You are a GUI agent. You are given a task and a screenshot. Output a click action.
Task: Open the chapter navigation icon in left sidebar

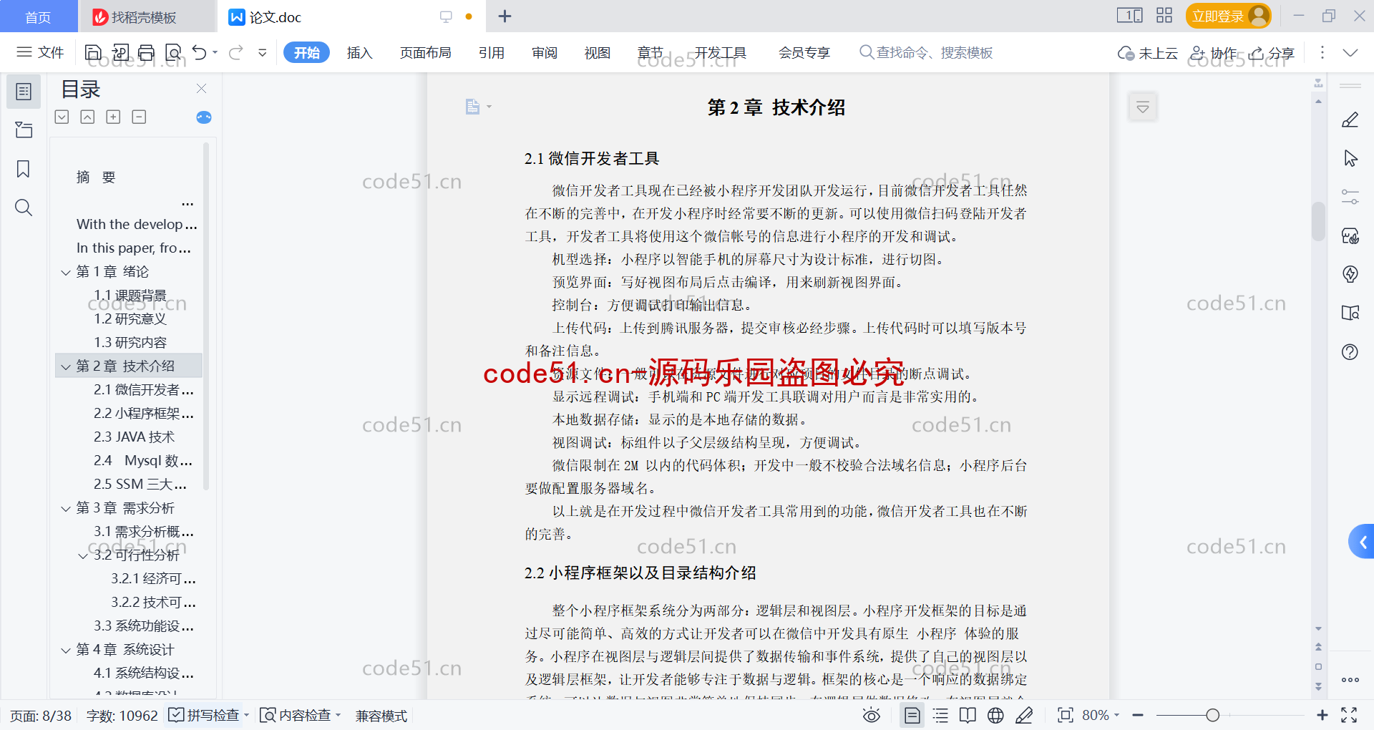point(24,130)
